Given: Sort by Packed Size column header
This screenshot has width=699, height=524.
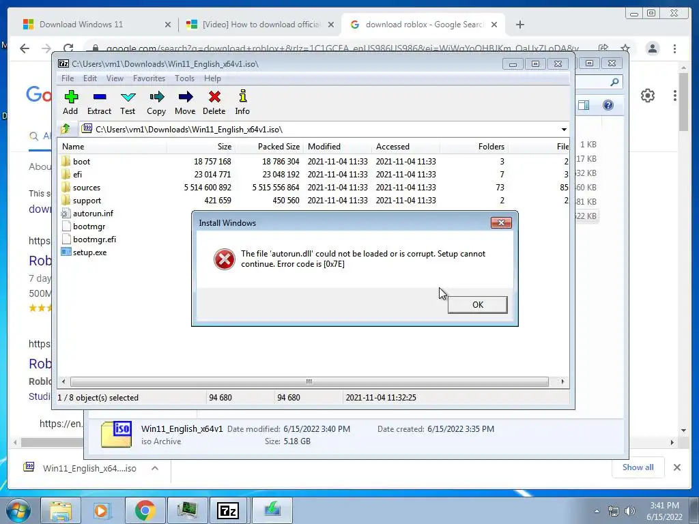Looking at the screenshot, I should tap(269, 147).
